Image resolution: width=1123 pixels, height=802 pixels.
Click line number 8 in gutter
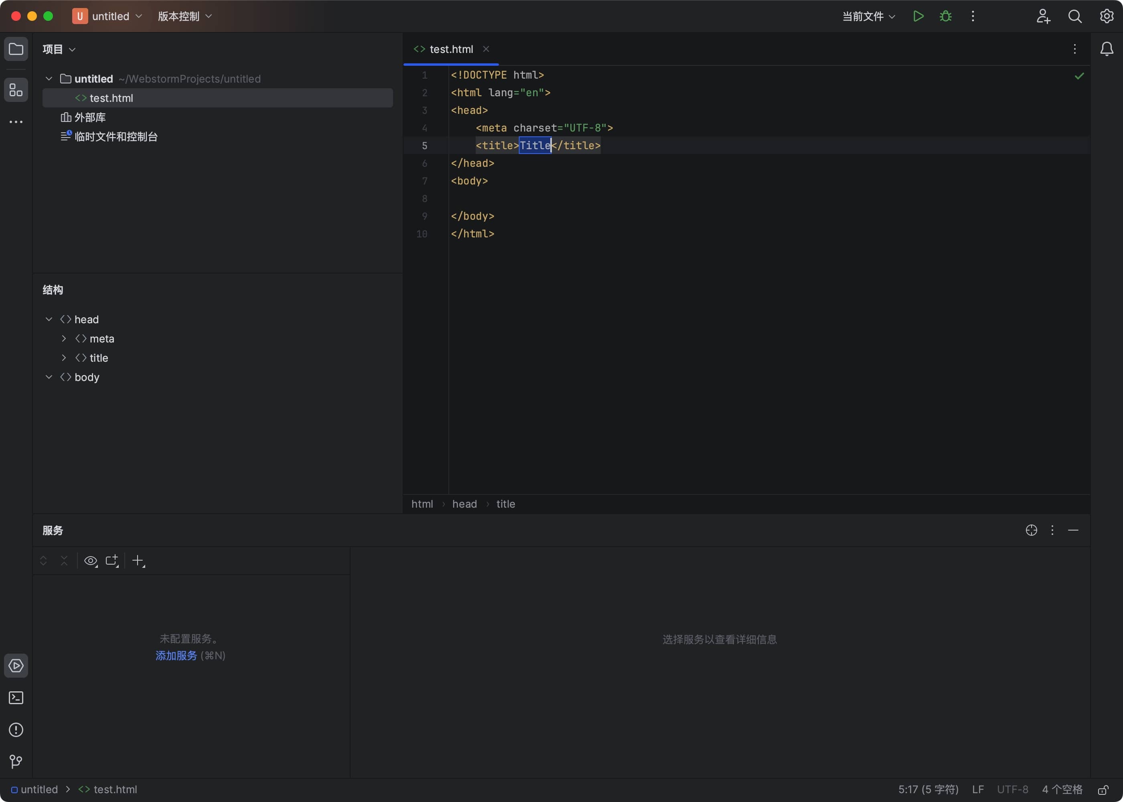(x=424, y=198)
